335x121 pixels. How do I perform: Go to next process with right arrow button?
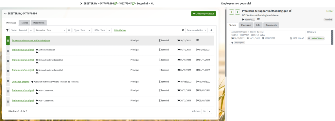click(x=238, y=12)
